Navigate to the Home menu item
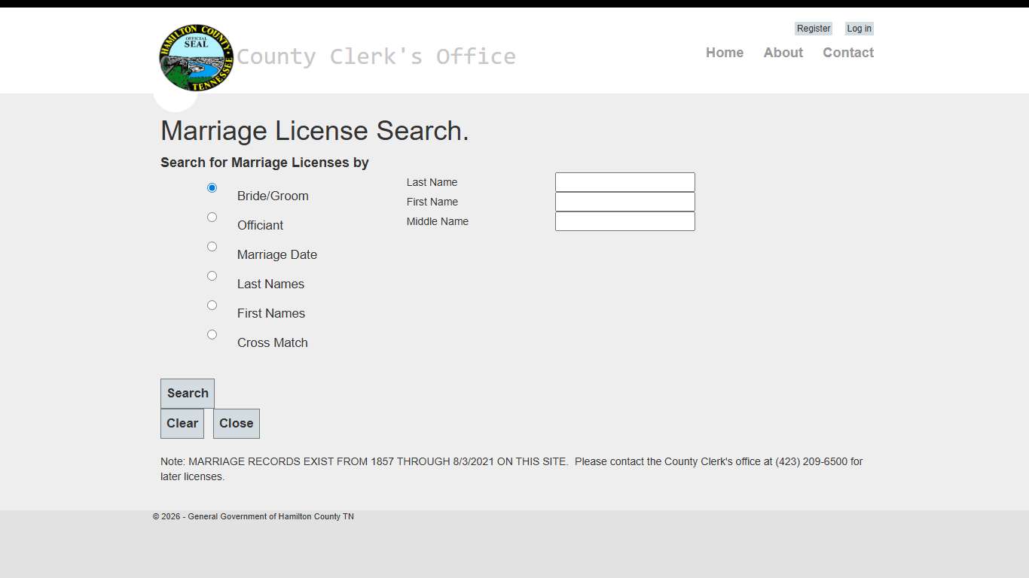The height and width of the screenshot is (578, 1029). pyautogui.click(x=725, y=53)
